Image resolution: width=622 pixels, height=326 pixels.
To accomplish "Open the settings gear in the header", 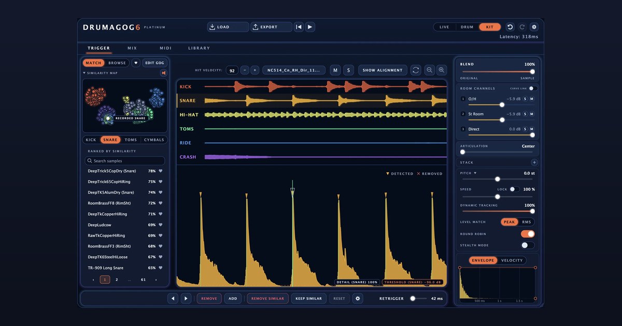I will click(x=534, y=27).
